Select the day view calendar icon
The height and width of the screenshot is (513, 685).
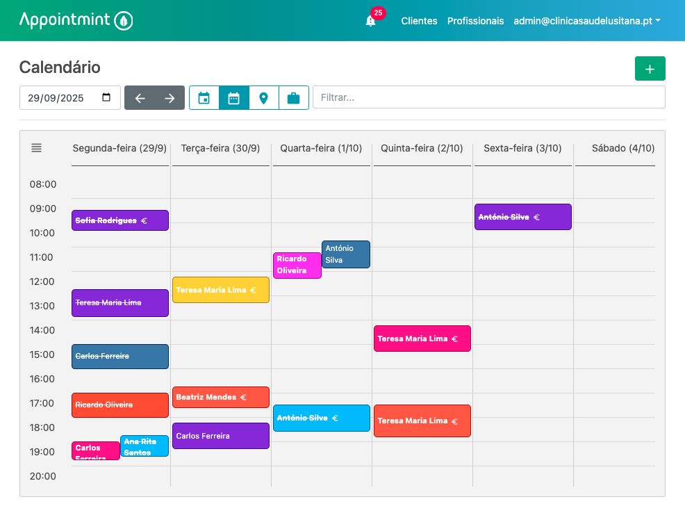pyautogui.click(x=204, y=97)
